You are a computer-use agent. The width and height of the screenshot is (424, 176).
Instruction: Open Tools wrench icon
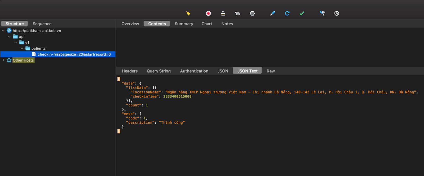point(322,13)
